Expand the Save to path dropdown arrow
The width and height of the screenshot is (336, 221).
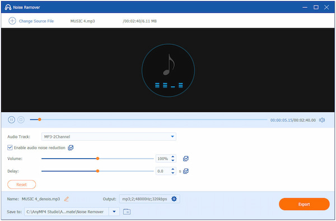pyautogui.click(x=114, y=212)
